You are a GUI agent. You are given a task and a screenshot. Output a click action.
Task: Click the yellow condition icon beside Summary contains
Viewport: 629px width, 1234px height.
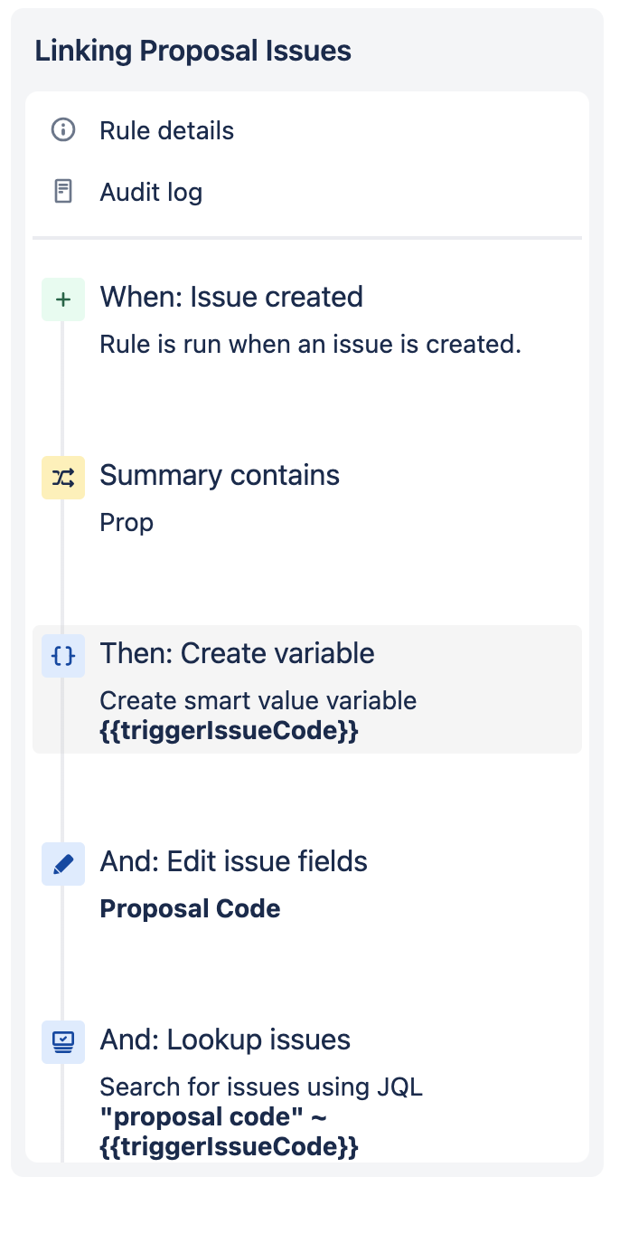point(62,477)
